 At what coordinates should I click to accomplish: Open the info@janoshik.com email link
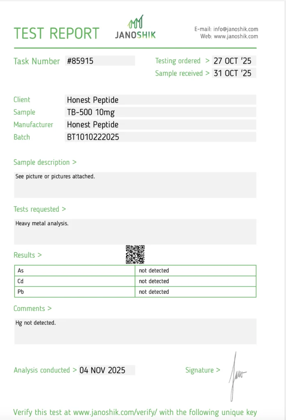point(235,29)
